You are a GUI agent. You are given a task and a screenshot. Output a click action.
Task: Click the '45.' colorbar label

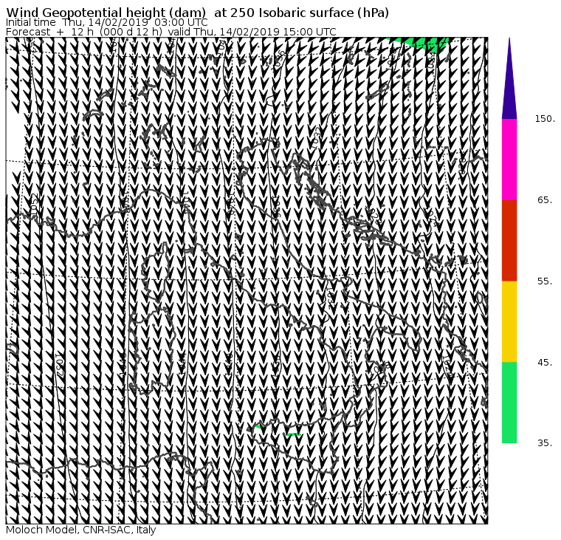pos(545,363)
